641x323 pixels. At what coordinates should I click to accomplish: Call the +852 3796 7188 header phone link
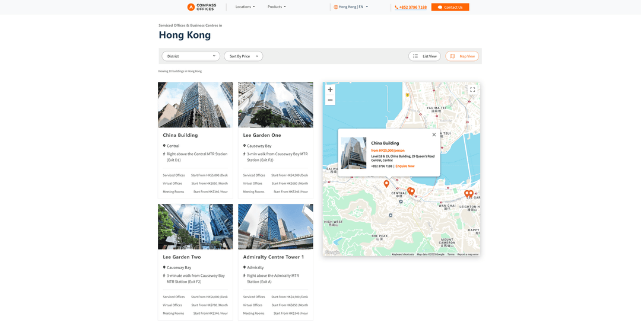pyautogui.click(x=411, y=7)
